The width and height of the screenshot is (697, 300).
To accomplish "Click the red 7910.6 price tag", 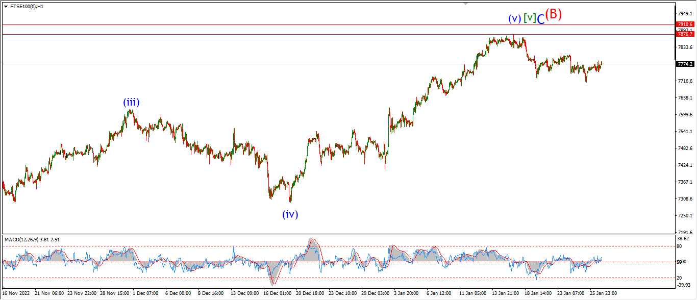I will (685, 24).
